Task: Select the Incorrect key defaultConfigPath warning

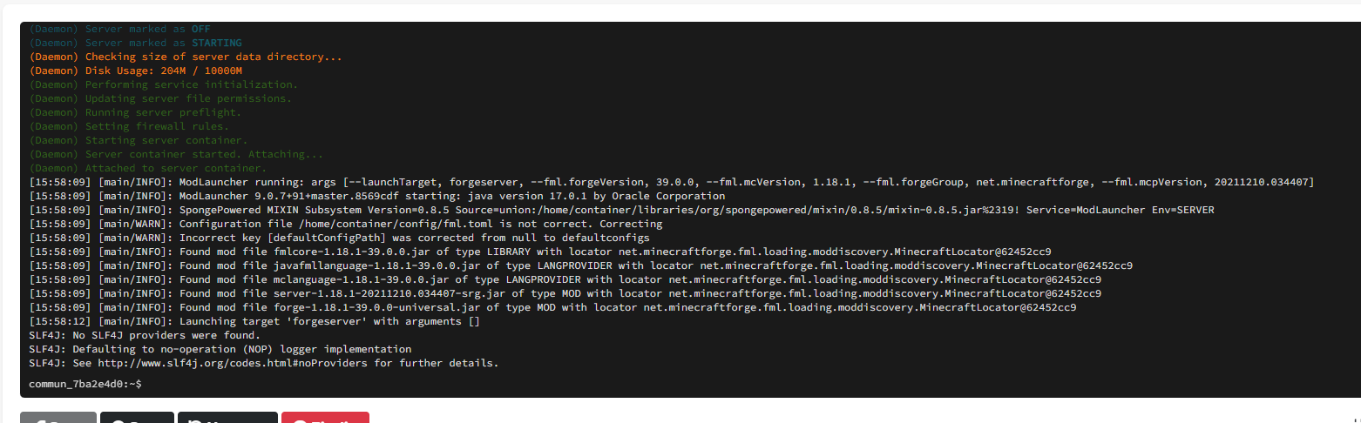Action: (339, 238)
